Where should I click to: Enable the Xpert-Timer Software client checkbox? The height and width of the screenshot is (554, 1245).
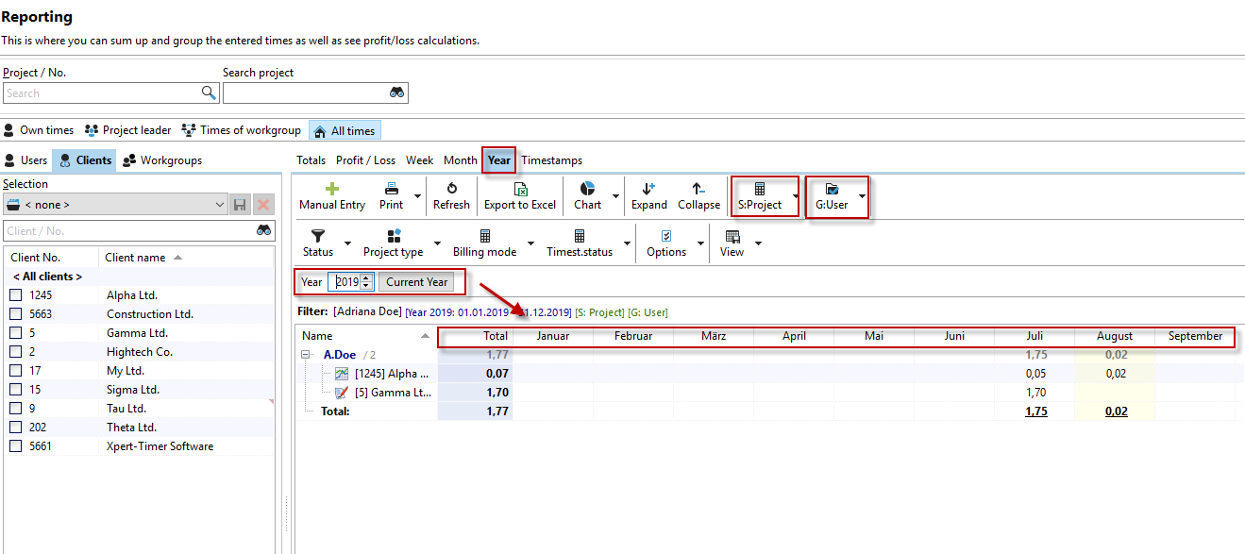pyautogui.click(x=16, y=446)
